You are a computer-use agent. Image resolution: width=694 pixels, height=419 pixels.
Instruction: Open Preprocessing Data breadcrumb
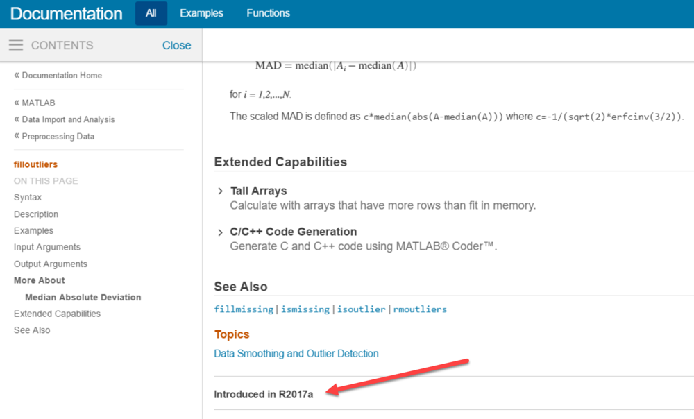(x=58, y=137)
